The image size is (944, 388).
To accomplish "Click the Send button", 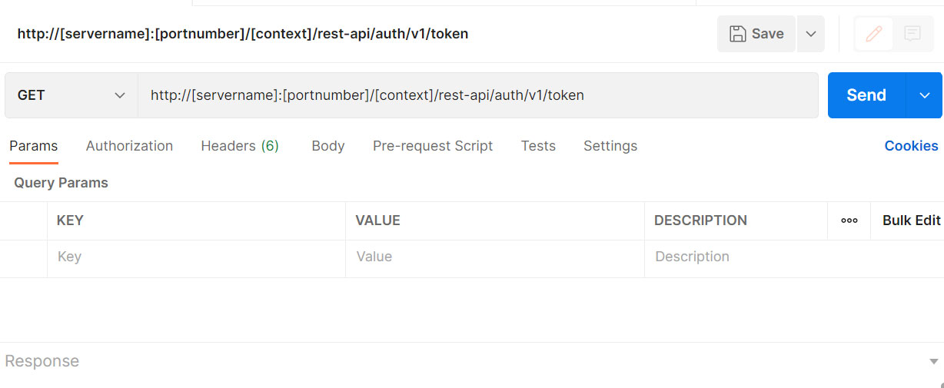I will coord(866,95).
